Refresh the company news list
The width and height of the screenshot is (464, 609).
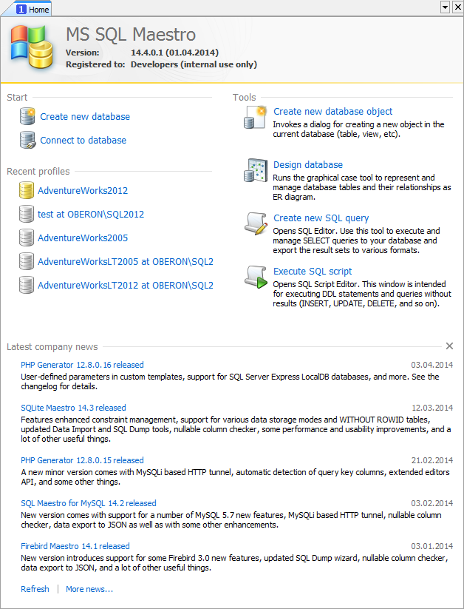pos(35,590)
